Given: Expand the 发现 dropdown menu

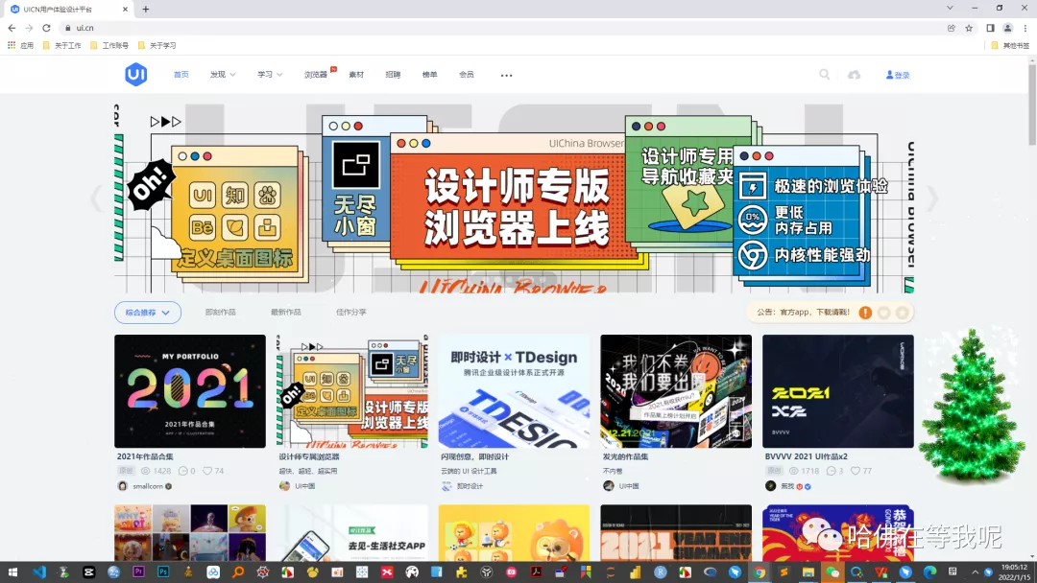Looking at the screenshot, I should [222, 75].
